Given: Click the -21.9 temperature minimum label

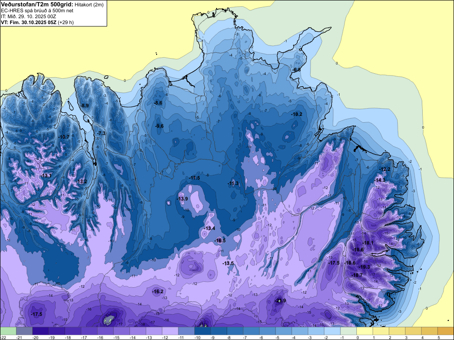Looking at the screenshot, I should (280, 300).
